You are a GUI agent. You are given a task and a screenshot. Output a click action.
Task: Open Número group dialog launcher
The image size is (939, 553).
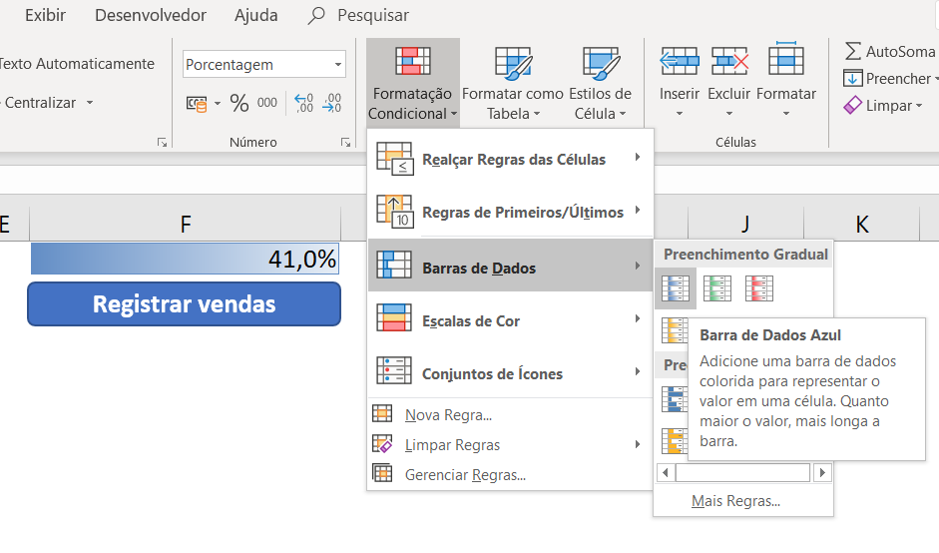(x=345, y=142)
